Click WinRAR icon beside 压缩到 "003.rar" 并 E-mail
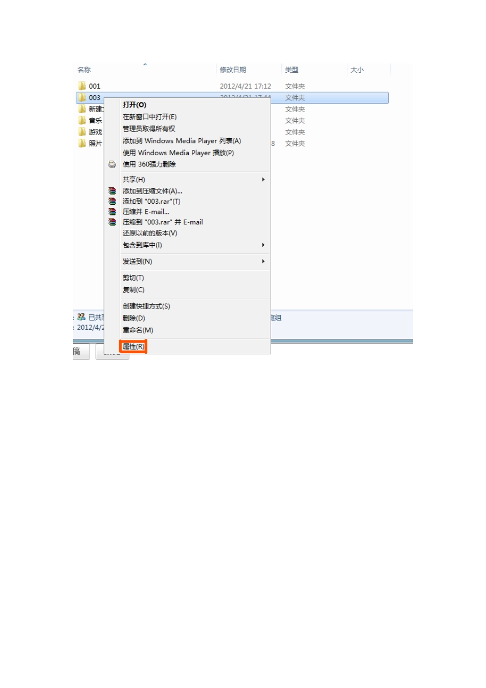 coord(112,222)
